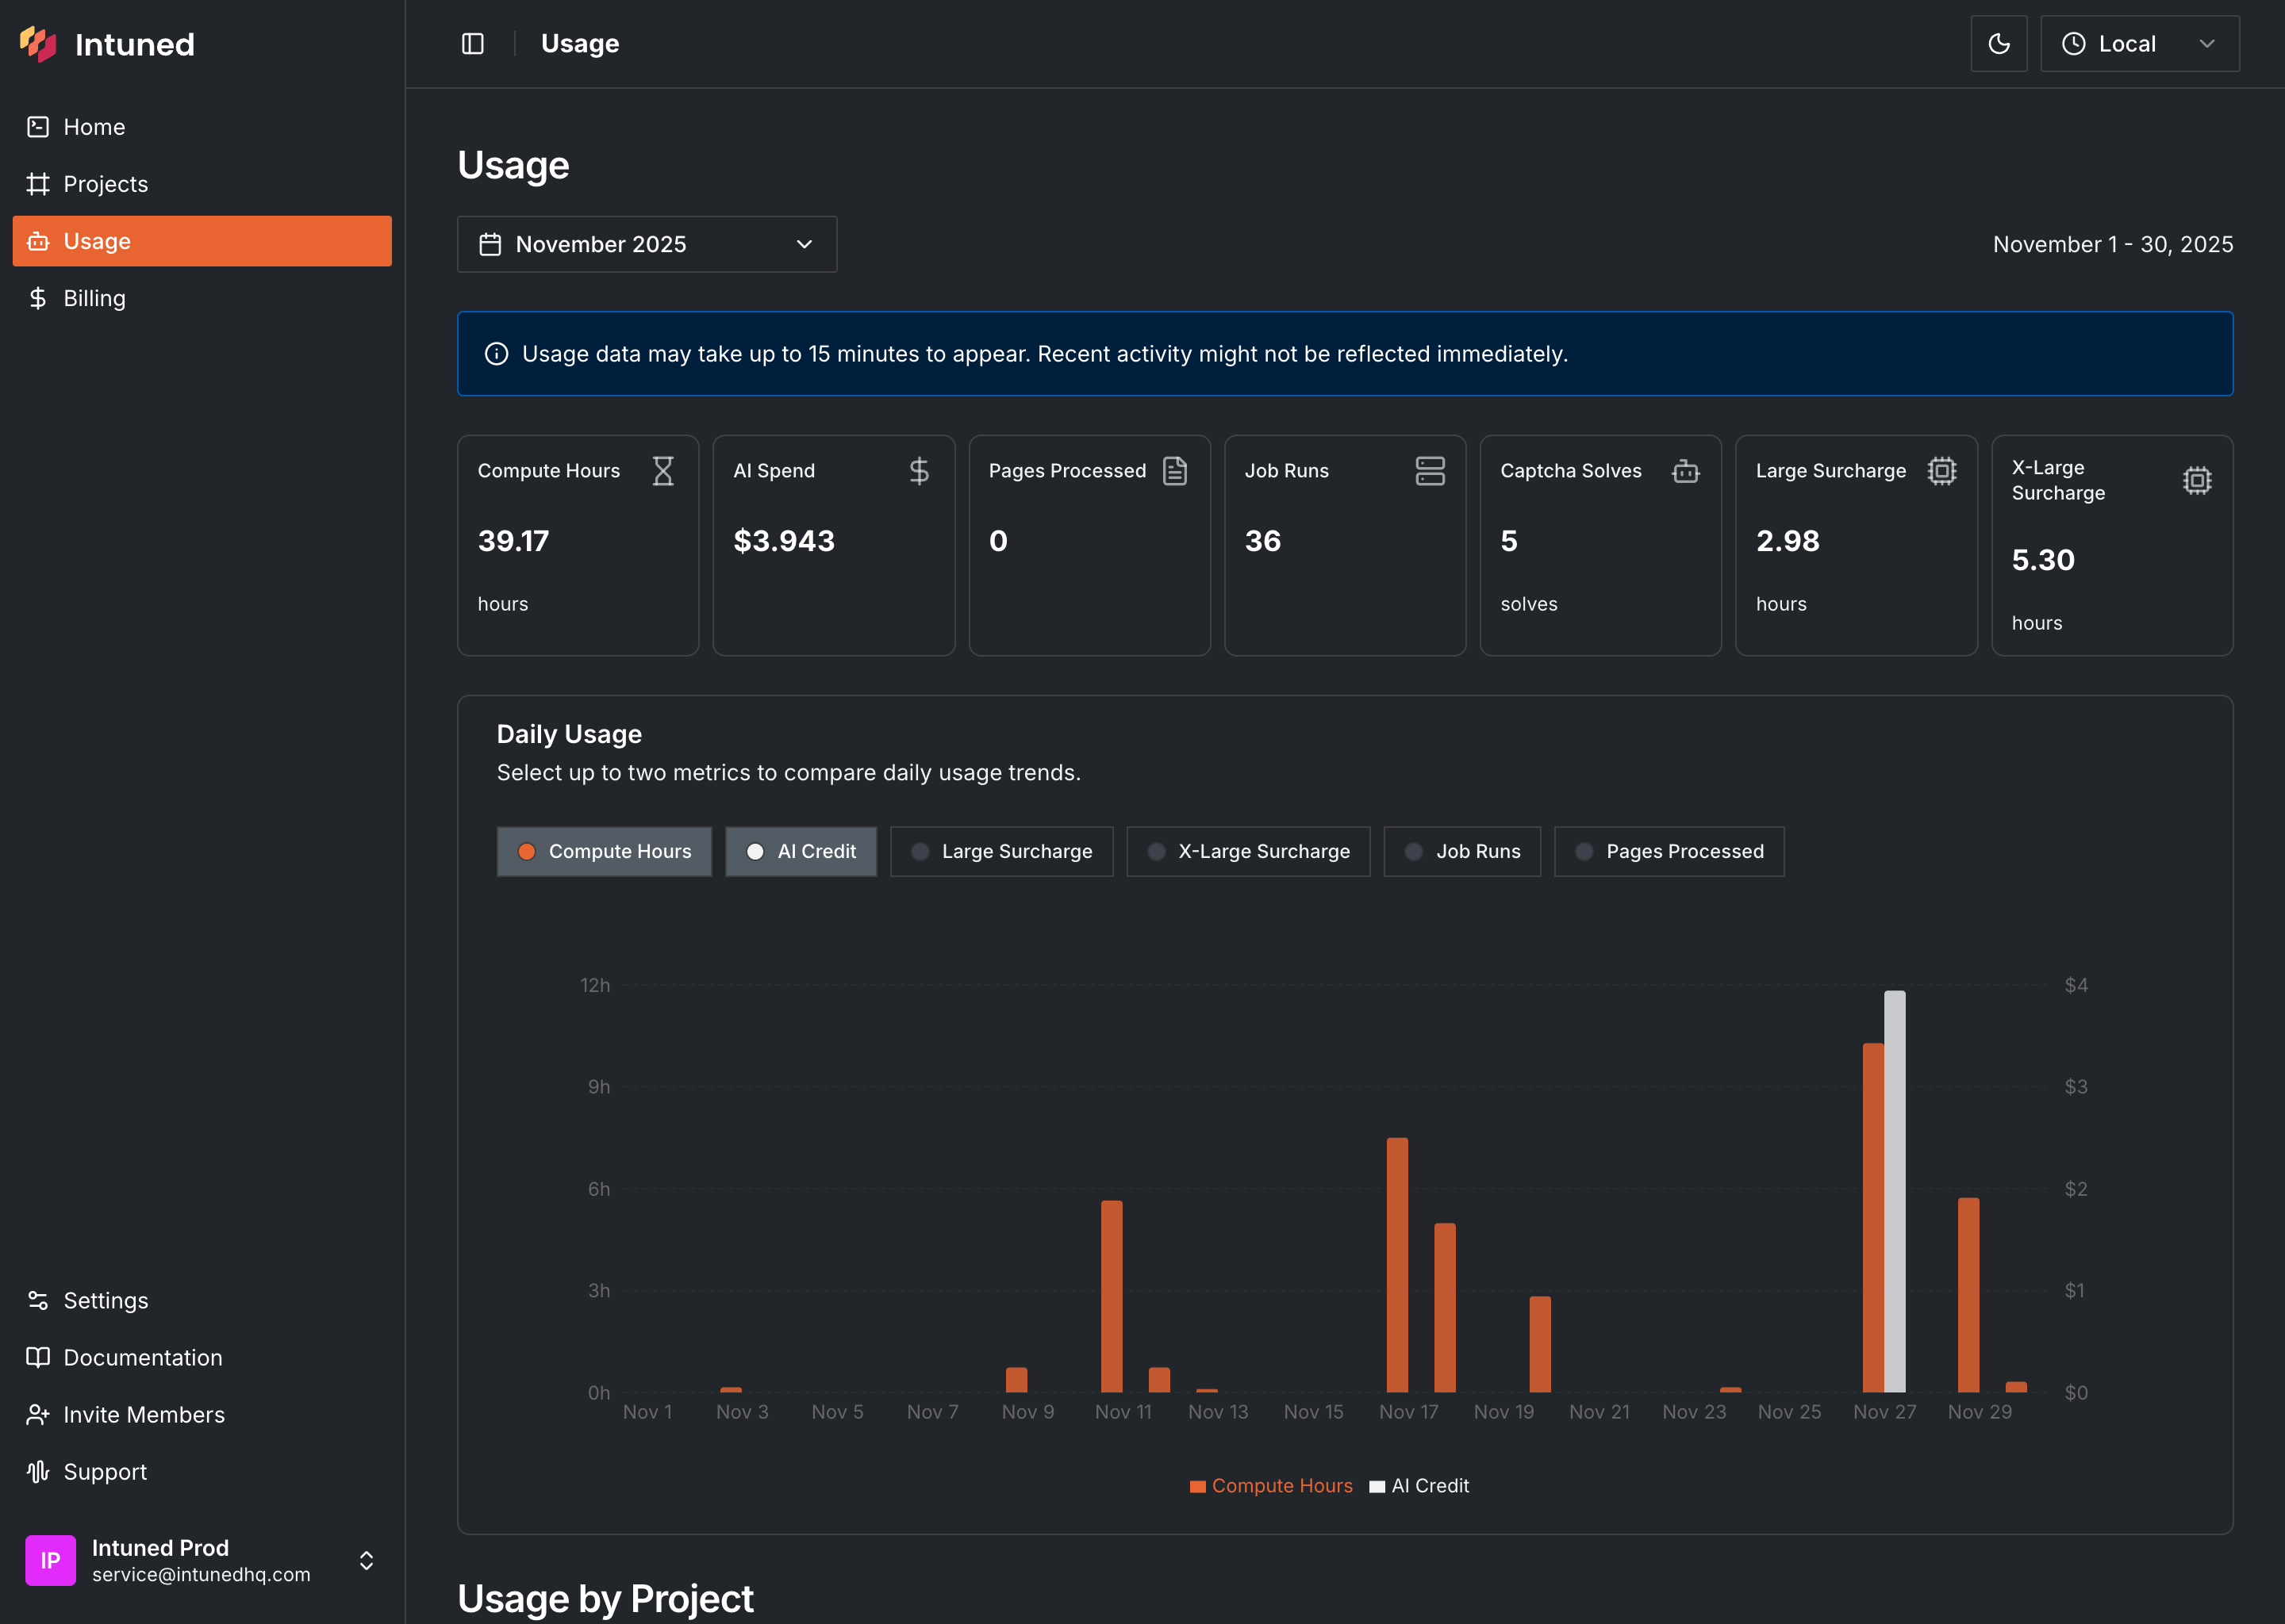Toggle dark mode with the moon icon

[1998, 43]
